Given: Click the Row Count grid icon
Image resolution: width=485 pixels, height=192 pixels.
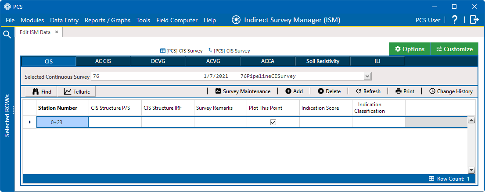Looking at the screenshot, I should 431,179.
